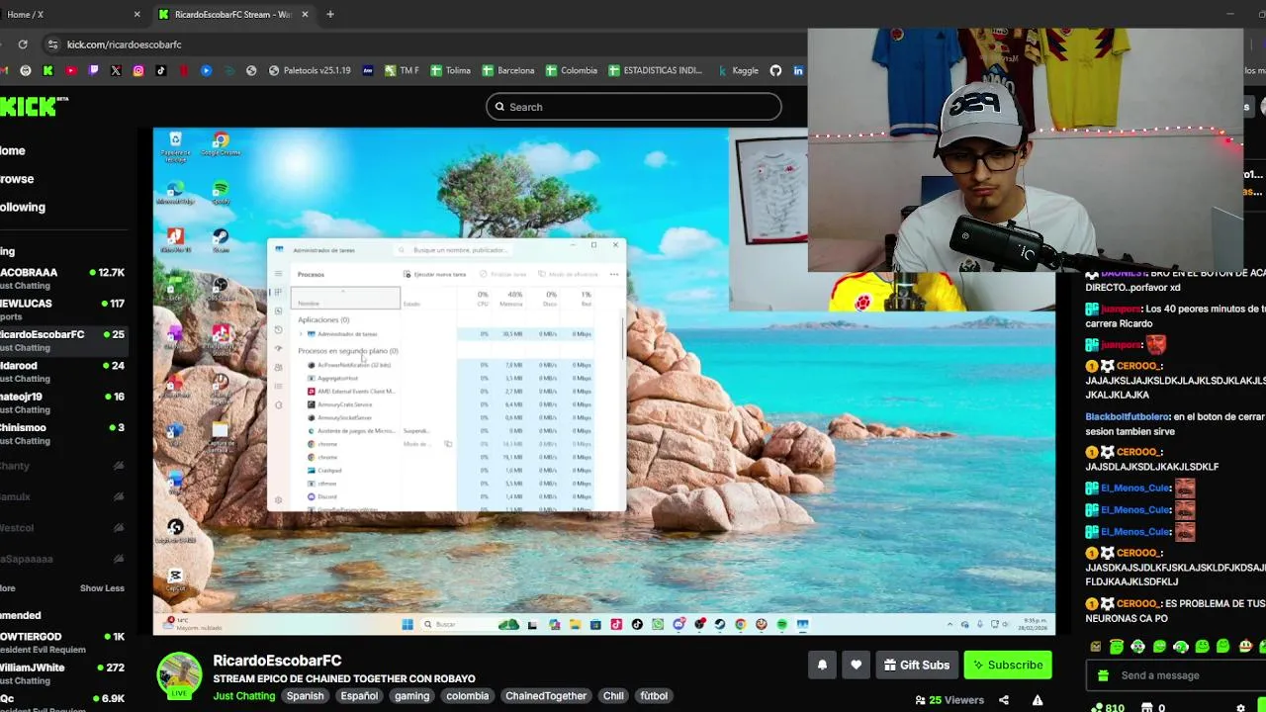Viewport: 1266px width, 712px height.
Task: Open the chat points balance showing 810
Action: click(1108, 708)
